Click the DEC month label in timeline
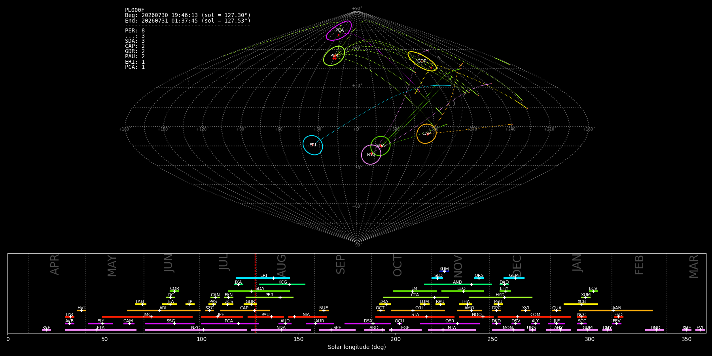This screenshot has height=356, width=712. [x=517, y=266]
